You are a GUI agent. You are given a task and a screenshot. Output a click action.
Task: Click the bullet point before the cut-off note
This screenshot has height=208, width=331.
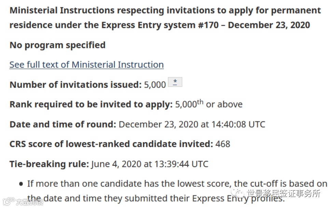[21, 184]
